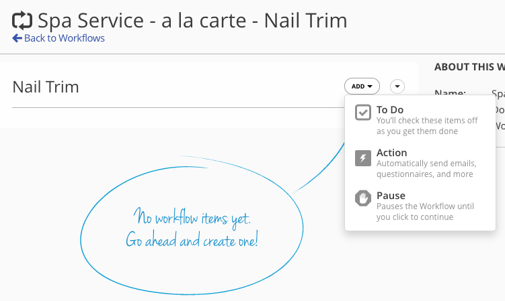Click the Name: field label
505x301 pixels.
(449, 94)
